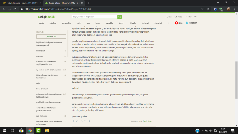The height and width of the screenshot is (134, 238).
Task: Open the pena link
Action: pos(179,23)
